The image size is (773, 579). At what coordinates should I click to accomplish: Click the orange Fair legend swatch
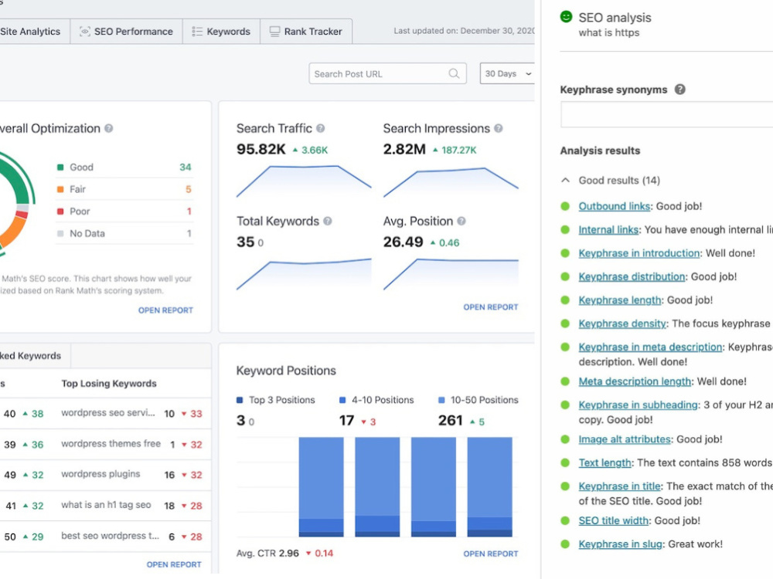point(60,189)
